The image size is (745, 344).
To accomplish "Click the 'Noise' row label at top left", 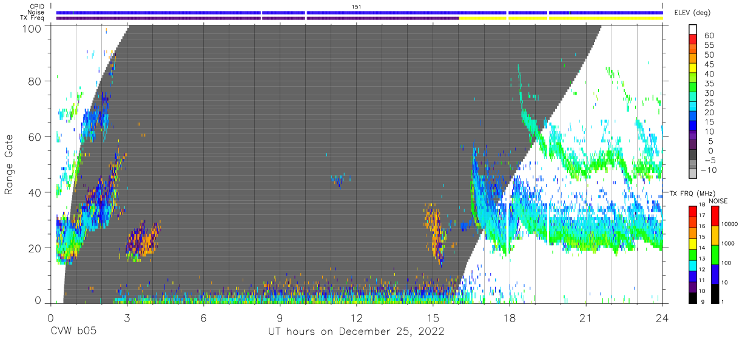I will 35,12.
